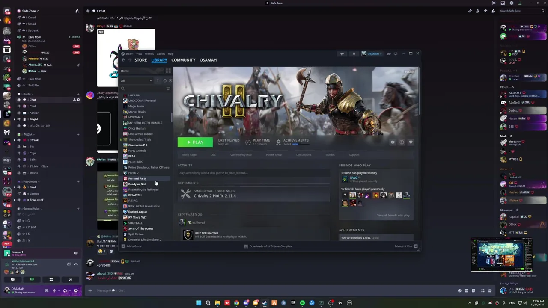Open Steam notifications bell icon

coord(354,54)
